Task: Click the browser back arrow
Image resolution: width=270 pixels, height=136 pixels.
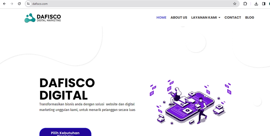Action: click(4, 4)
